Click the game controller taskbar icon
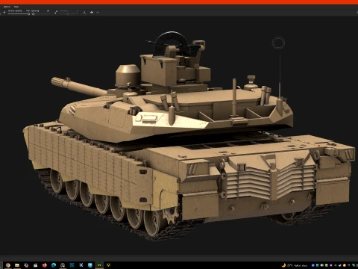This screenshot has width=358, height=269. pos(63,265)
